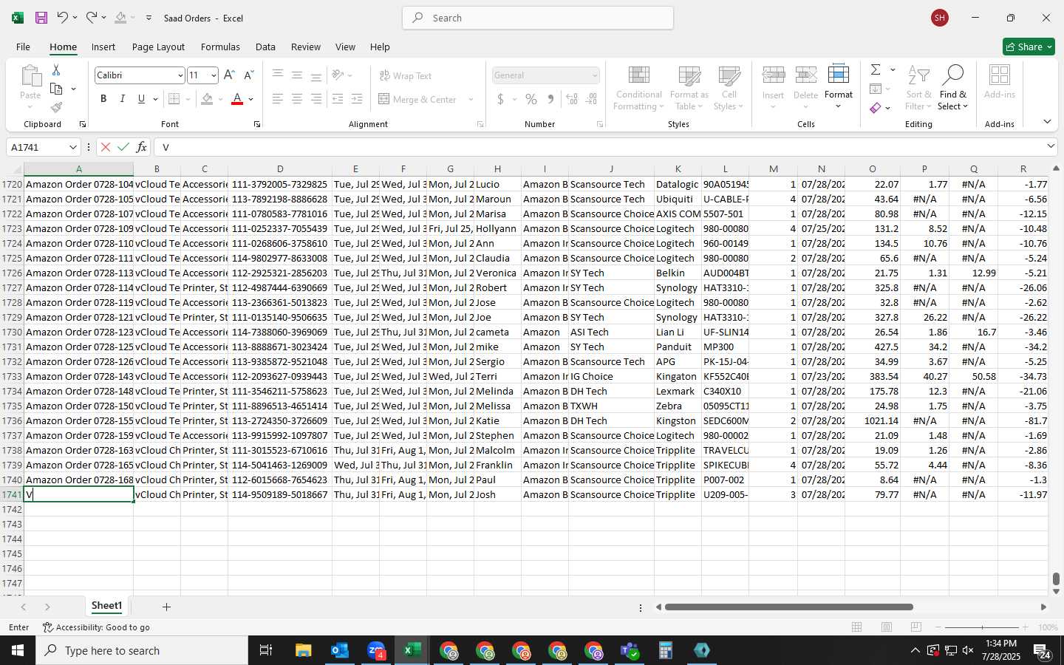
Task: Cancel the formula bar entry with X
Action: pyautogui.click(x=106, y=147)
